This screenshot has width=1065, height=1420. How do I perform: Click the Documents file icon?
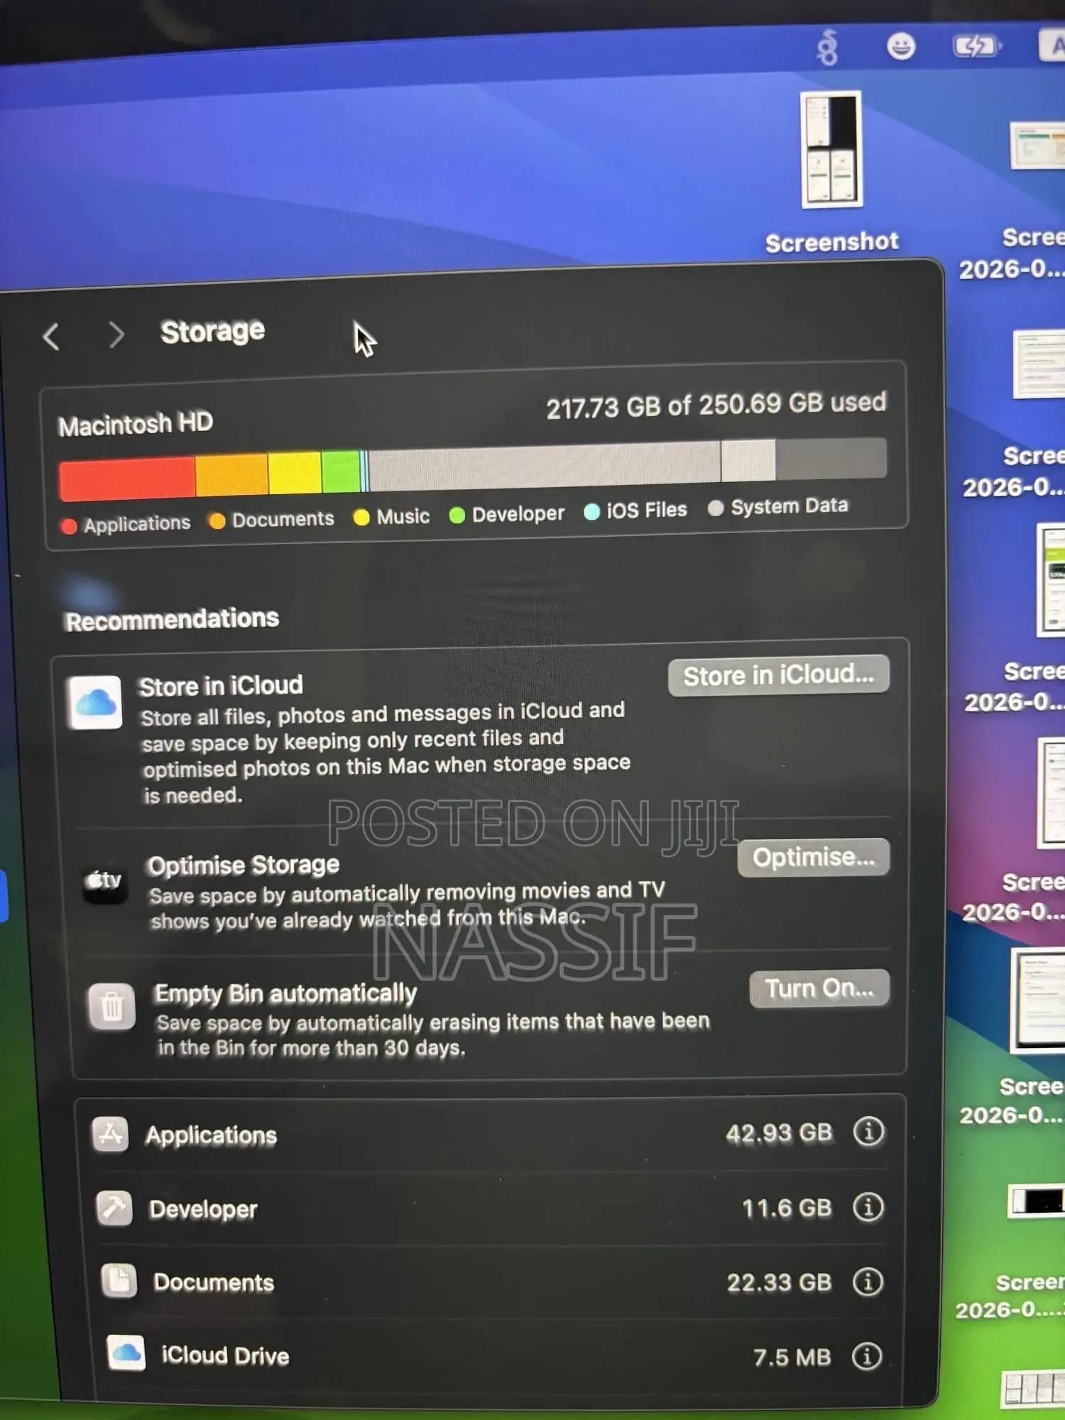coord(119,1281)
